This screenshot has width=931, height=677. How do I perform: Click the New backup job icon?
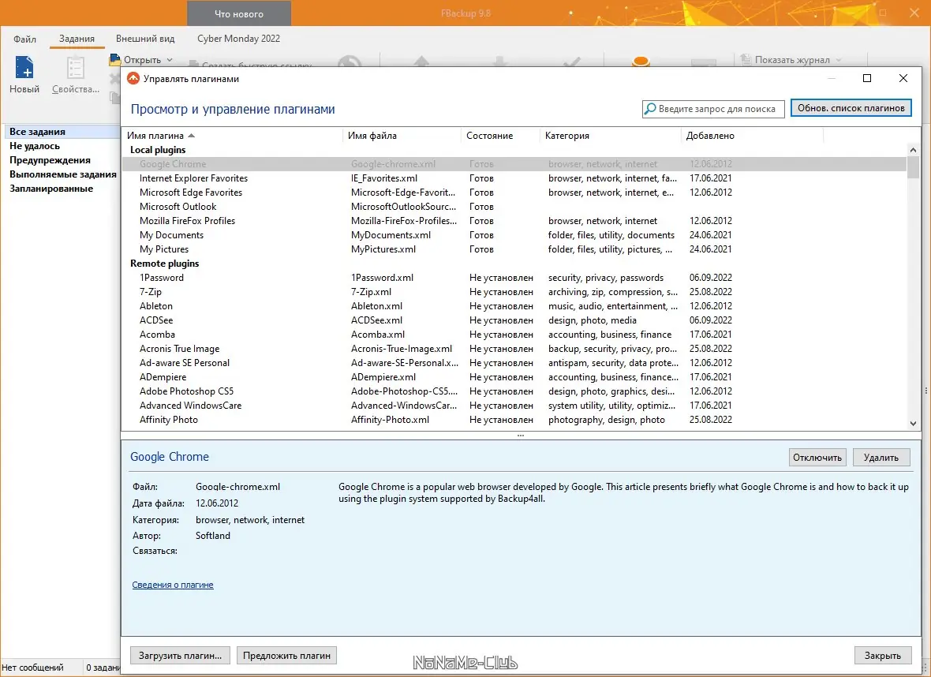pyautogui.click(x=24, y=67)
